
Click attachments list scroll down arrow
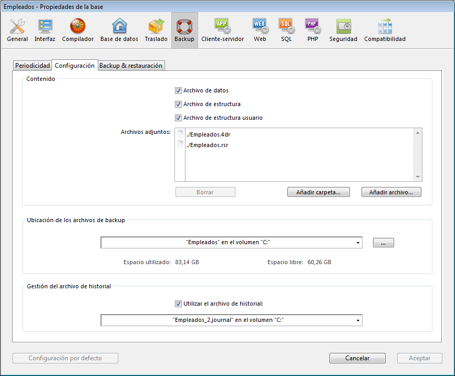[x=418, y=176]
